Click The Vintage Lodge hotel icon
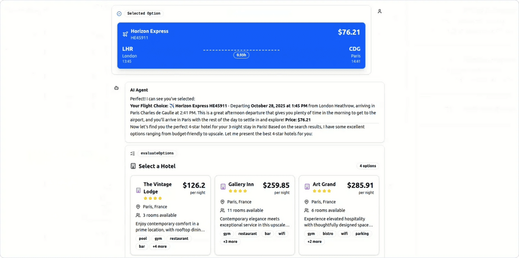The width and height of the screenshot is (519, 258). pyautogui.click(x=138, y=190)
